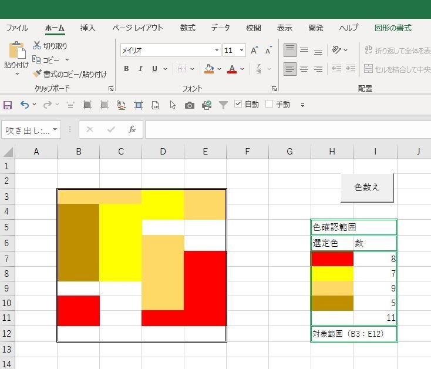Open the font color dropdown arrow

point(242,69)
